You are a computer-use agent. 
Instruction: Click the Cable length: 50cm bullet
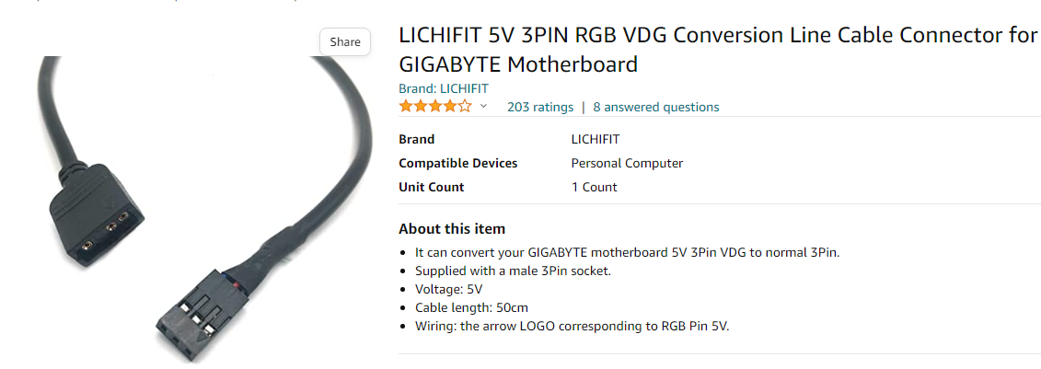point(471,307)
